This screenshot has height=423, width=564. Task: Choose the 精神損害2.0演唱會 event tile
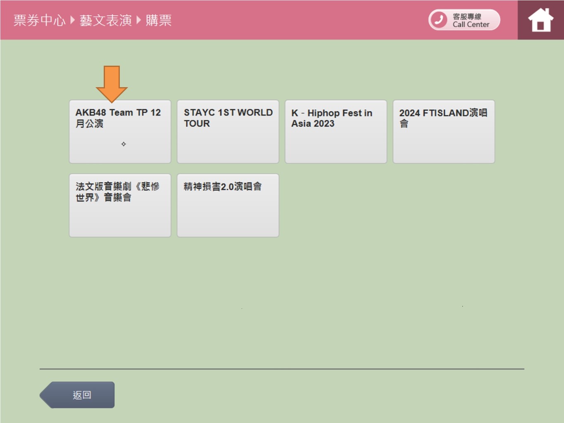228,205
